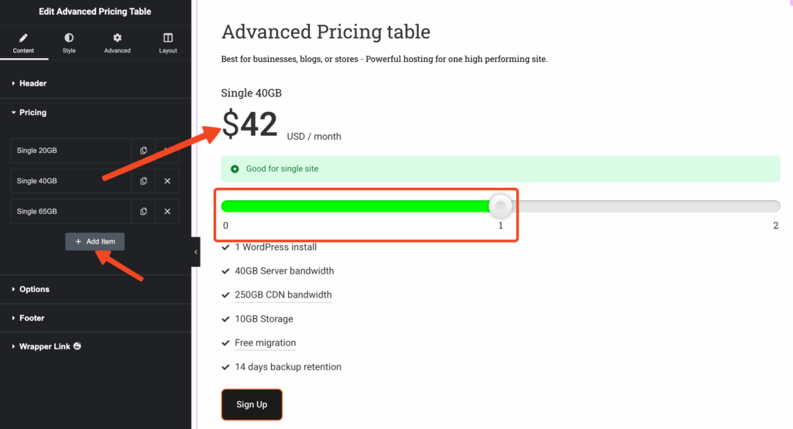Duplicate the Single 65GB pricing item

coord(144,211)
